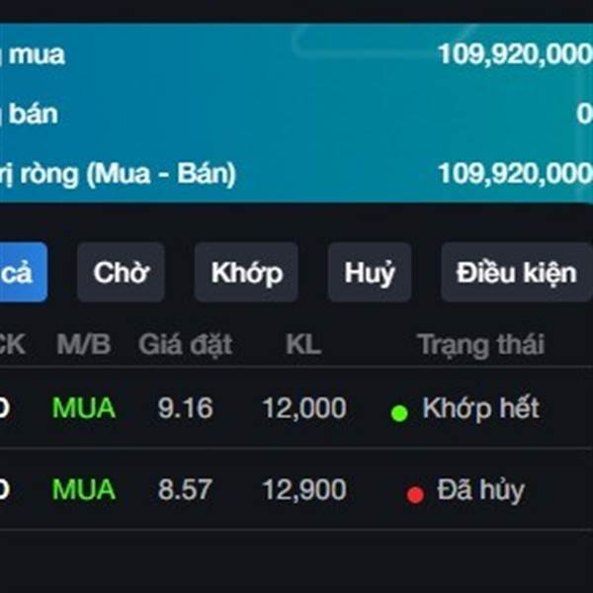Screen dimensions: 593x593
Task: Switch to the Chờ orders tab
Action: tap(121, 272)
